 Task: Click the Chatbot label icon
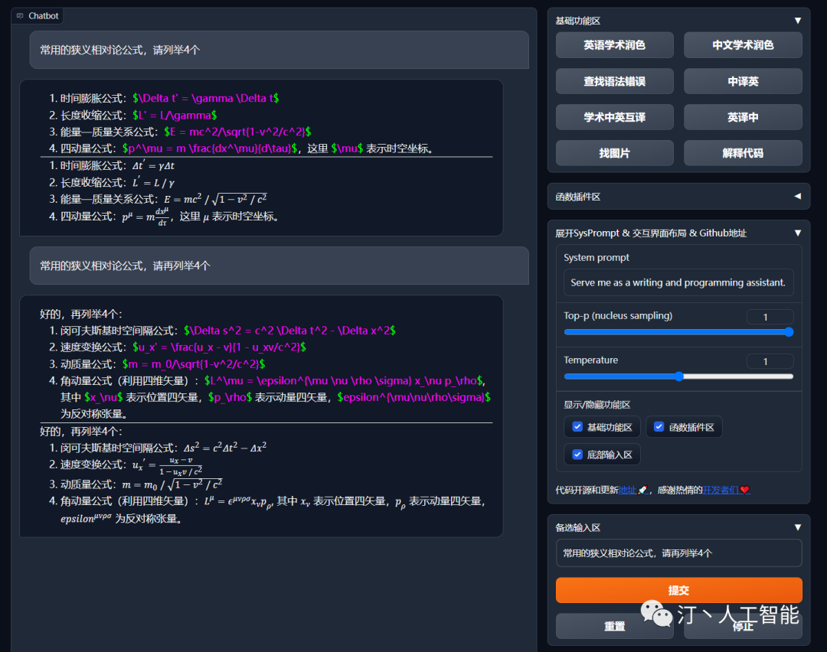(20, 15)
